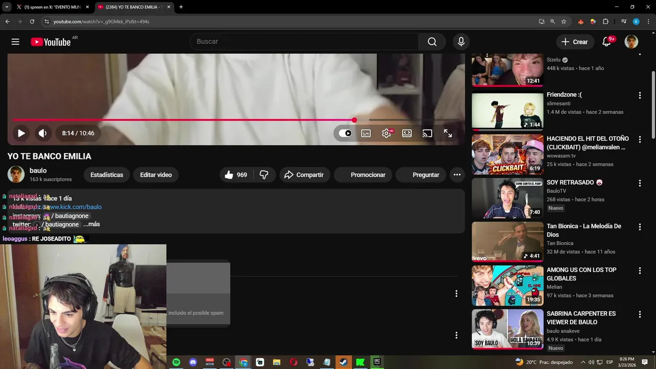Open Epic Games from the taskbar
Screen dimensions: 656x369
pyautogui.click(x=377, y=362)
